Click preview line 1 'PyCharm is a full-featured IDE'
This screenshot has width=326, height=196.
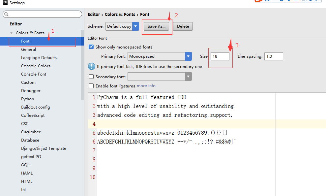pos(142,97)
